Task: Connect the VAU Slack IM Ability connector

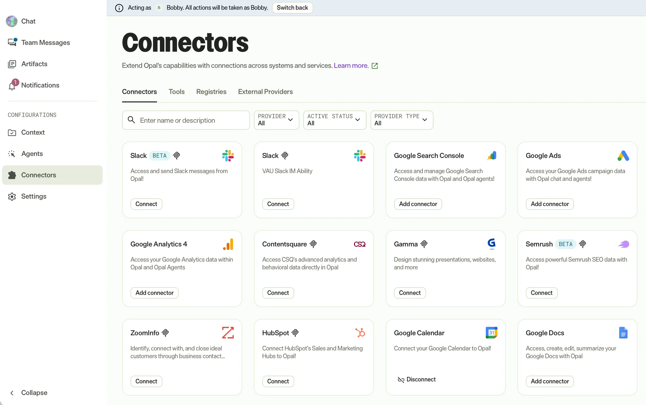Action: click(278, 204)
